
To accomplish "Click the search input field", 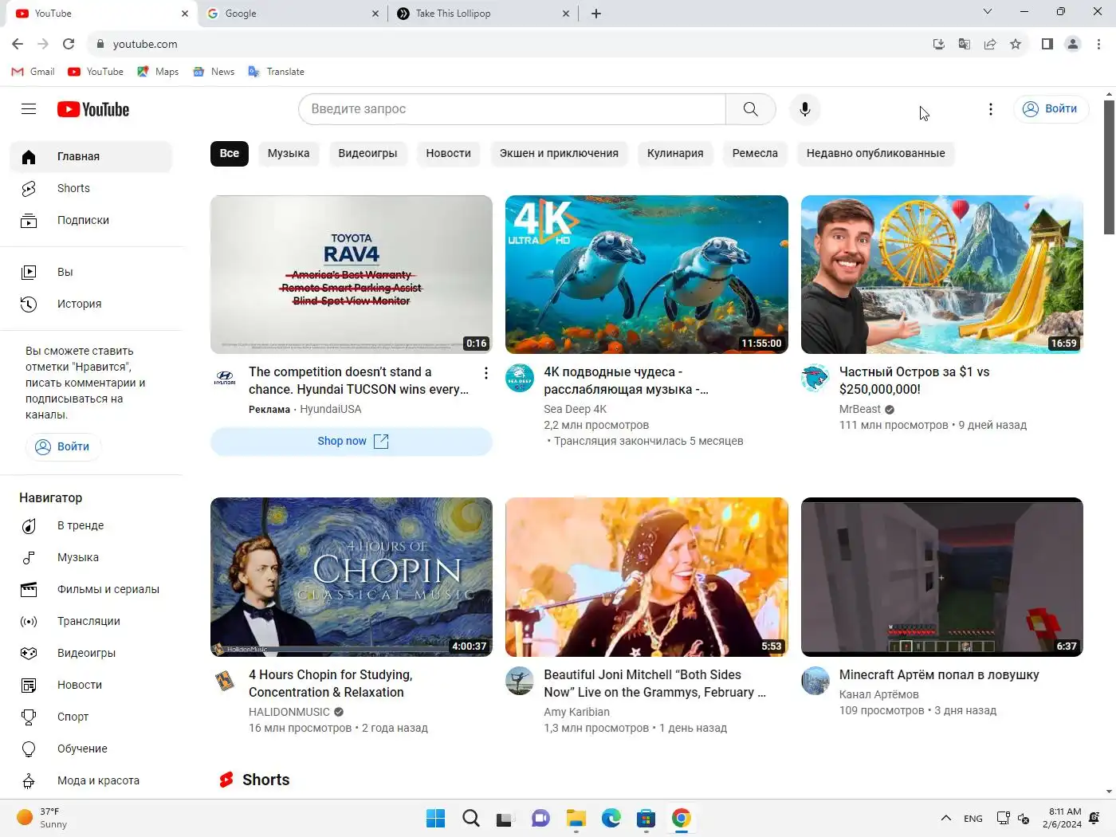I will tap(512, 109).
